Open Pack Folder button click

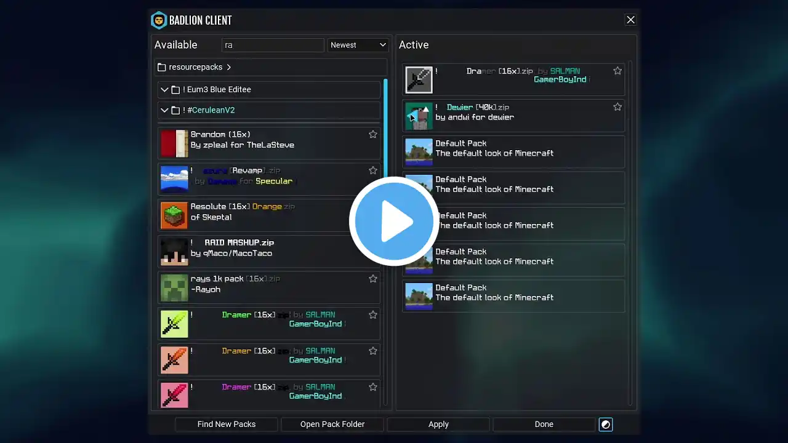point(332,424)
